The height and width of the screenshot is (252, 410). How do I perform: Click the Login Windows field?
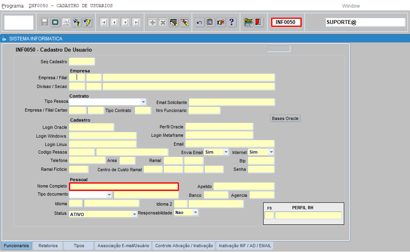(x=103, y=136)
